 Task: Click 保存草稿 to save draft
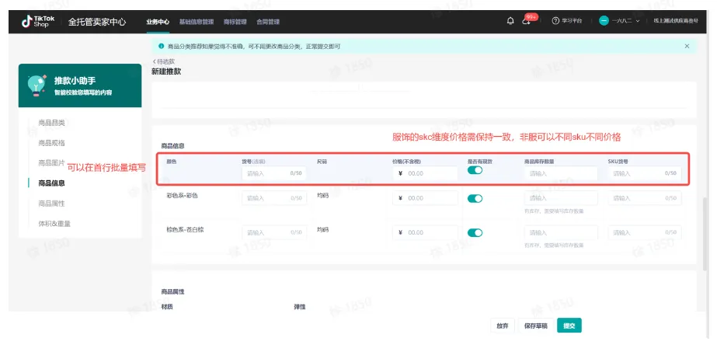pyautogui.click(x=536, y=326)
